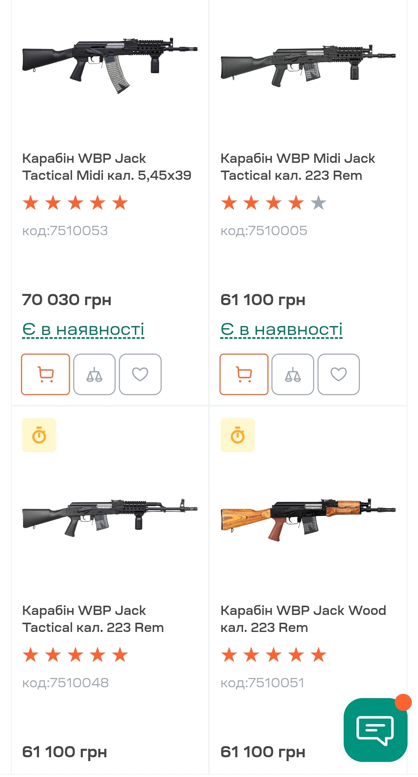
Task: Add Midi Jack Tactical 223 Rem to cart
Action: pos(244,374)
